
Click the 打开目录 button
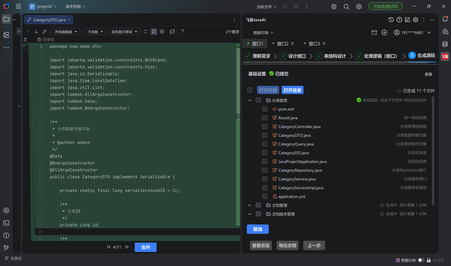click(x=292, y=90)
